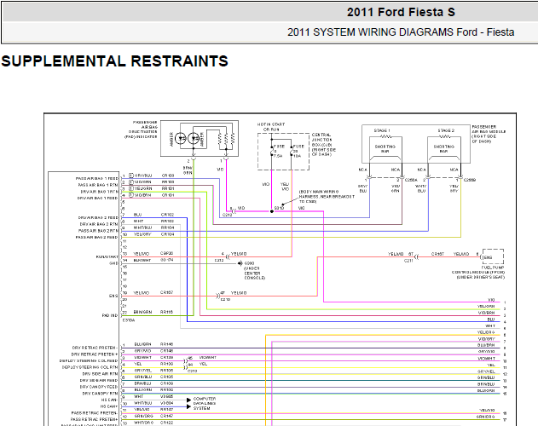Image resolution: width=538 pixels, height=426 pixels.
Task: Click the "STAGE 2" label
Action: point(446,130)
